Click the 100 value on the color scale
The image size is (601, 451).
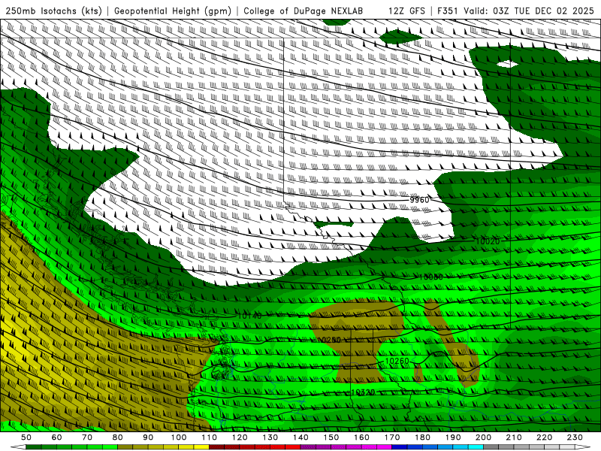[x=179, y=437]
